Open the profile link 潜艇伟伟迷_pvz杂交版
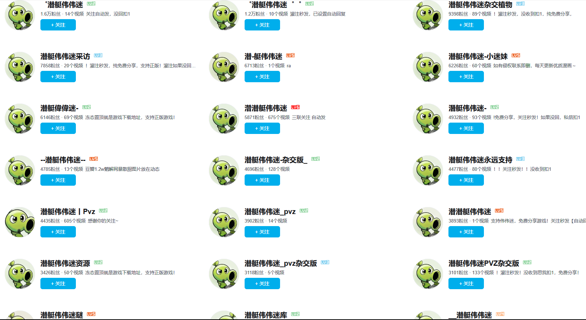The width and height of the screenshot is (586, 320). pos(281,263)
